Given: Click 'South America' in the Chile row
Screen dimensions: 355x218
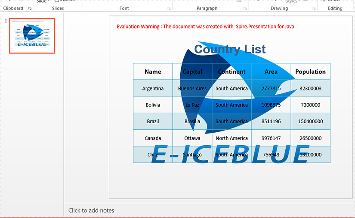Looking at the screenshot, I should click(232, 155).
